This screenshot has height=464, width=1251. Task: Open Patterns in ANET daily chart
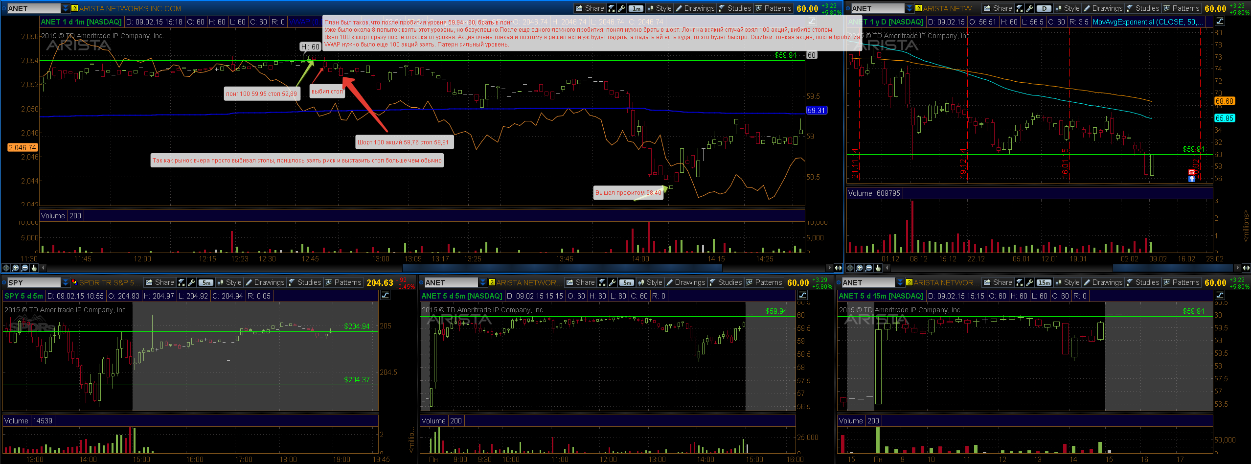click(x=1181, y=8)
